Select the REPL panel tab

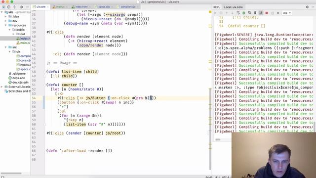click(x=217, y=7)
